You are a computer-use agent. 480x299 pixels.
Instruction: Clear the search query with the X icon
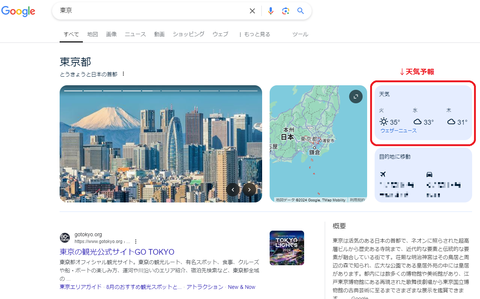(252, 11)
